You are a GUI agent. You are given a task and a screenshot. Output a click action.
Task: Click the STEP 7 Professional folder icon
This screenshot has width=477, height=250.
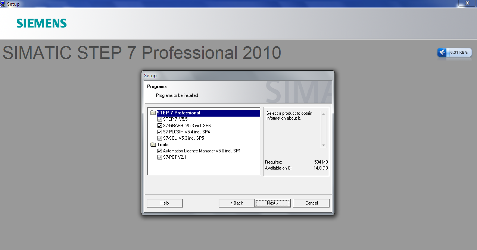[x=153, y=113]
